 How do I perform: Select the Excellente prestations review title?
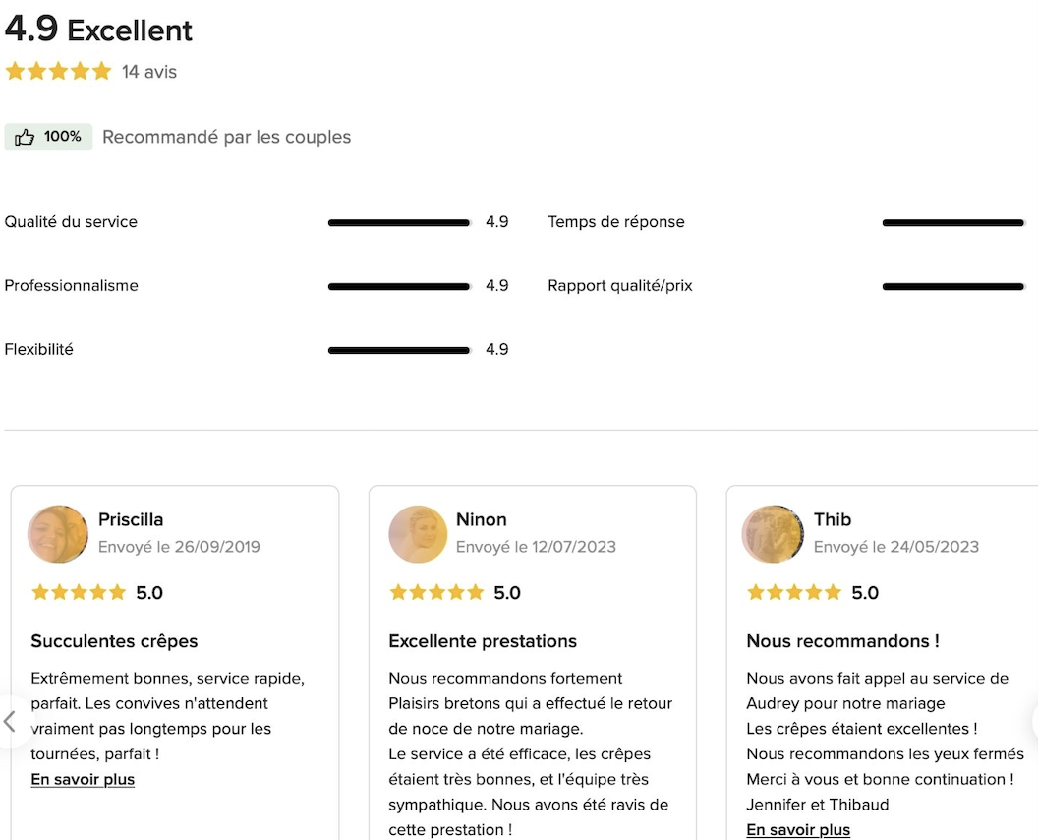click(x=483, y=641)
